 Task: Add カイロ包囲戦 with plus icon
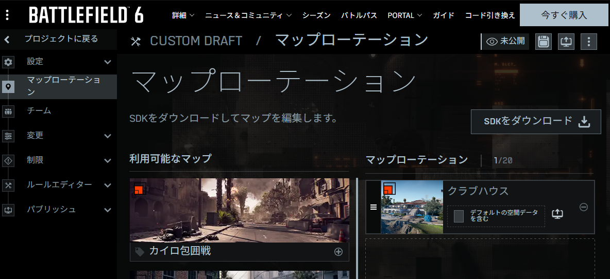(x=338, y=252)
